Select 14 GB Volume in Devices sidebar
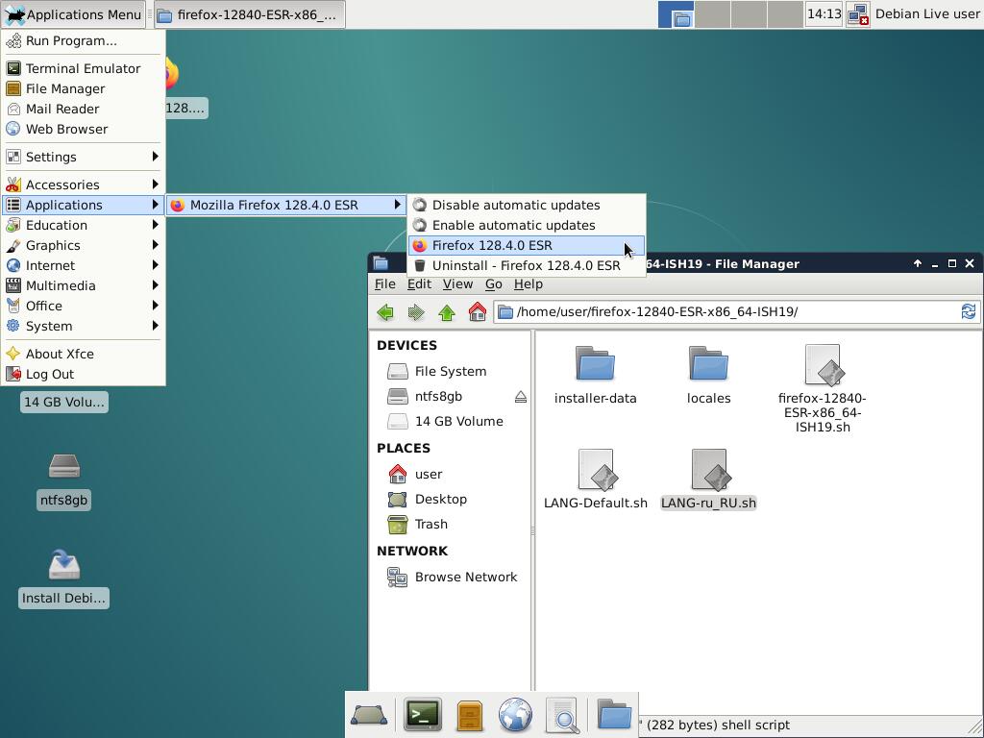This screenshot has height=738, width=984. pos(451,422)
